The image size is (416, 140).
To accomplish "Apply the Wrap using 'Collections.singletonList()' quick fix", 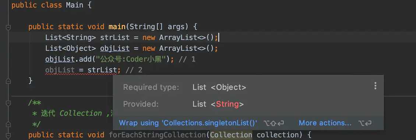I will coord(188,123).
